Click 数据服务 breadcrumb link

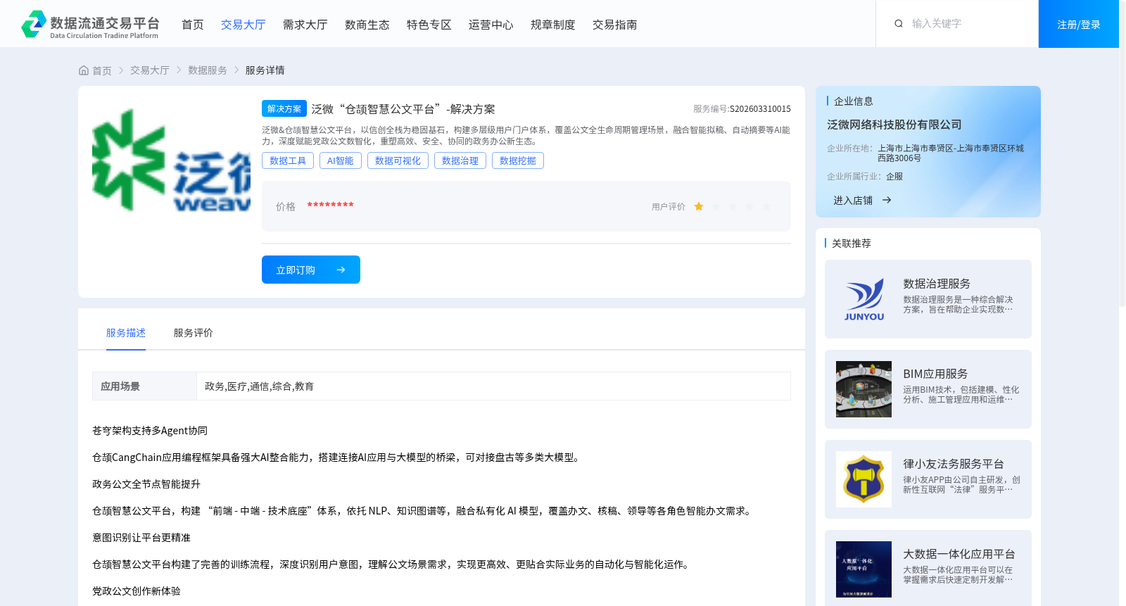[208, 70]
